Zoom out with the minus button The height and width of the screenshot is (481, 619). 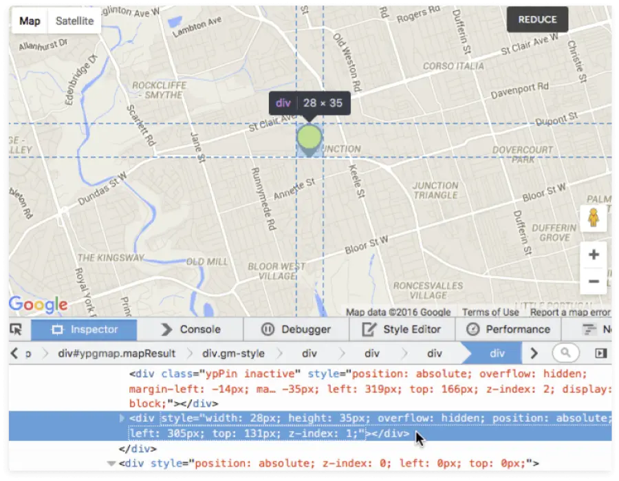coord(594,281)
